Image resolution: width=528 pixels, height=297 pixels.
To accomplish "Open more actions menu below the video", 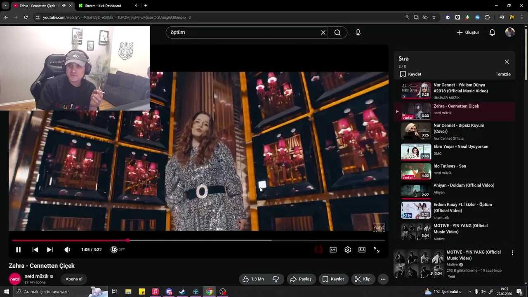I will (x=383, y=279).
